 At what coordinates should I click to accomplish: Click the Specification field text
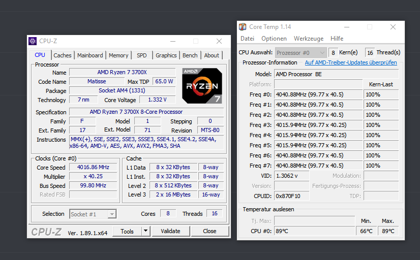pos(146,112)
